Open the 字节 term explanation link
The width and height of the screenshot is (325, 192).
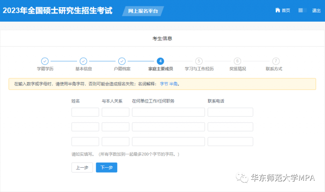(164, 84)
